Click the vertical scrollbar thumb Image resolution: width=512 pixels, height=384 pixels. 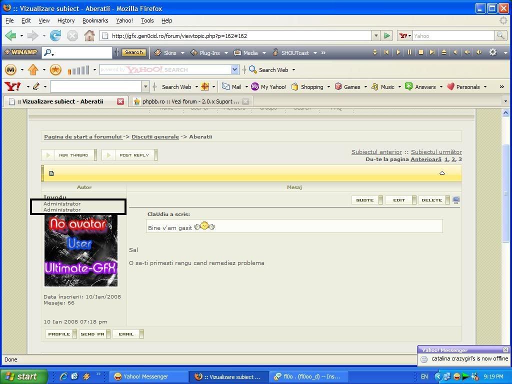506,192
